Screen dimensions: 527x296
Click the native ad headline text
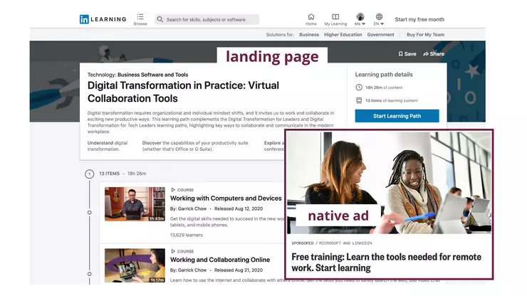click(386, 262)
